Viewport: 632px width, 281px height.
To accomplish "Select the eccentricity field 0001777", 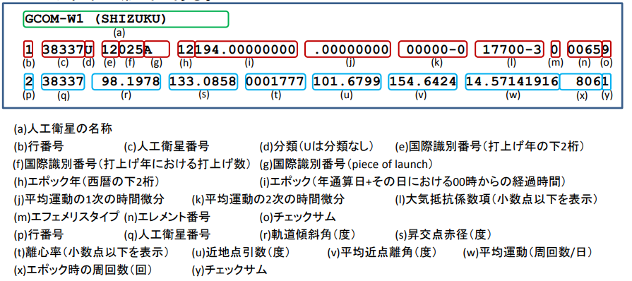I will [275, 81].
